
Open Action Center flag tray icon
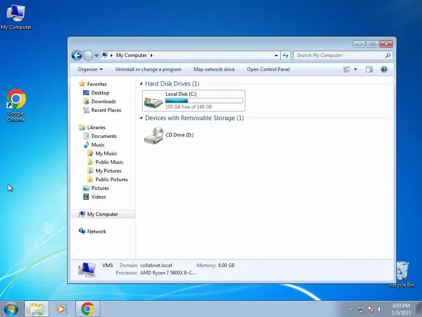(370, 309)
